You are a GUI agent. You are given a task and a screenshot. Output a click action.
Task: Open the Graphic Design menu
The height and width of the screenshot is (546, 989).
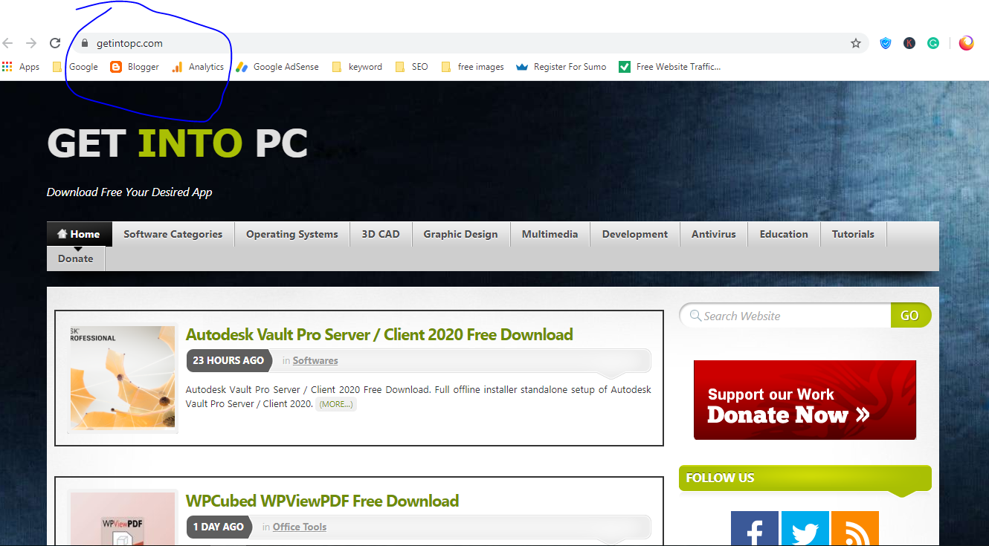[x=461, y=234]
